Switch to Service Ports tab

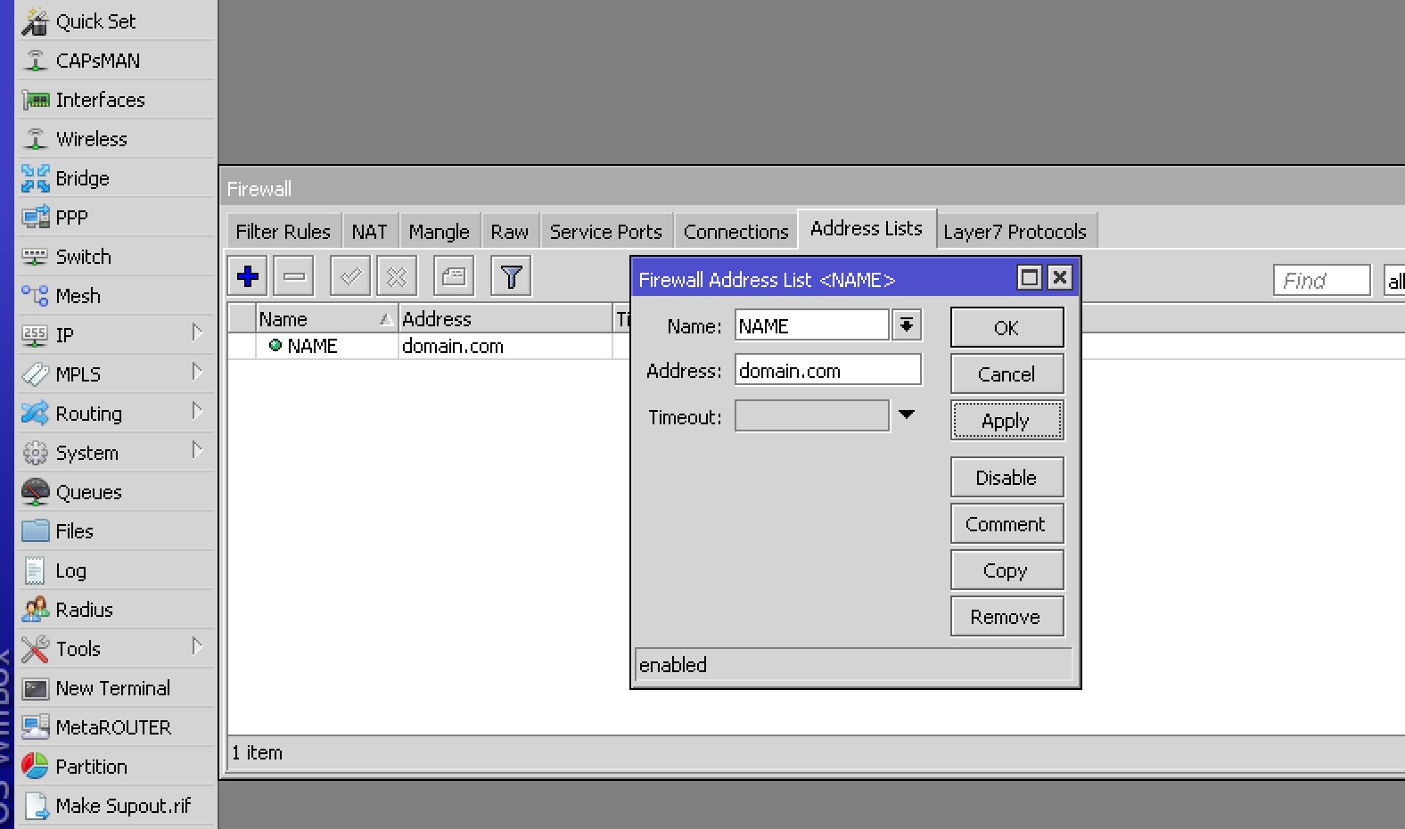pyautogui.click(x=605, y=232)
